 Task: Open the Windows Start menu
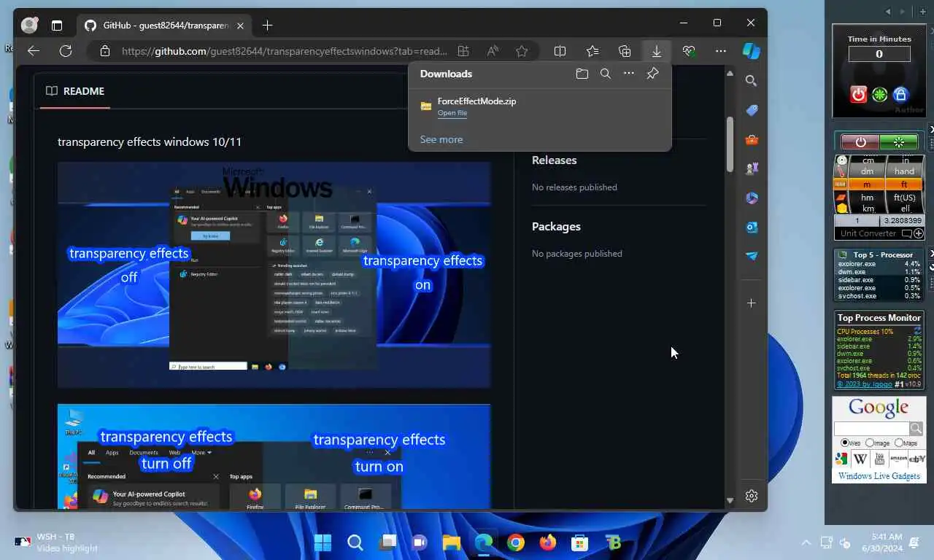tap(323, 542)
